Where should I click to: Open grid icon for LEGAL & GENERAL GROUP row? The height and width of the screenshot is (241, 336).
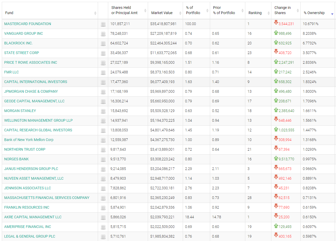click(103, 237)
